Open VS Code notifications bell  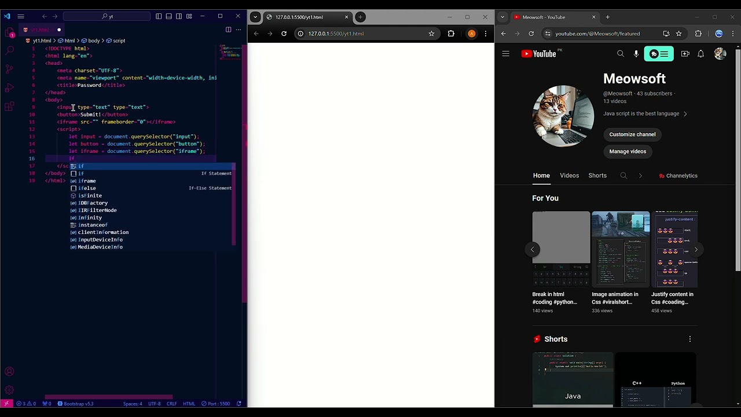point(240,404)
